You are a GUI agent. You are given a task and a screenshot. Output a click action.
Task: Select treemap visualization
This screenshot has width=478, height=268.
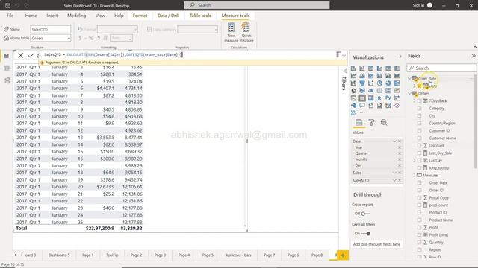pos(397,83)
